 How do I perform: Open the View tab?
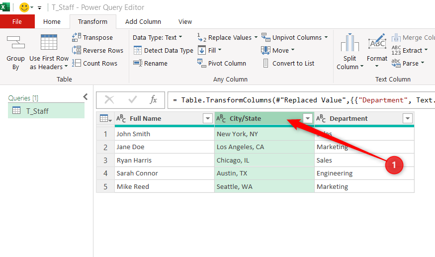(x=185, y=22)
